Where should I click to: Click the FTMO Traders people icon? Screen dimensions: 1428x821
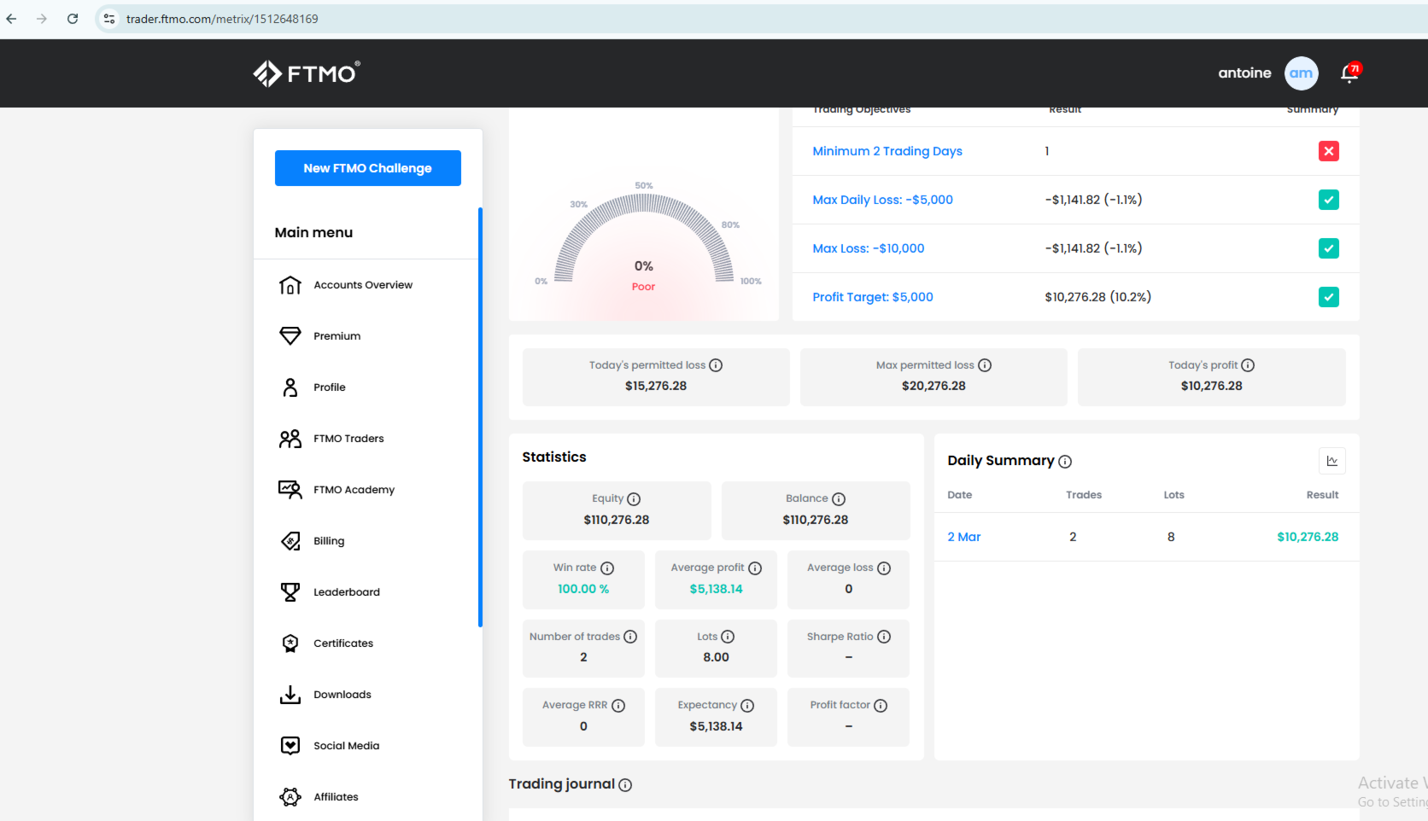(x=290, y=439)
